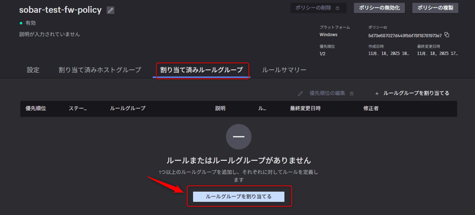Click the minus circle empty-state icon
This screenshot has height=215, width=475.
coord(239,137)
